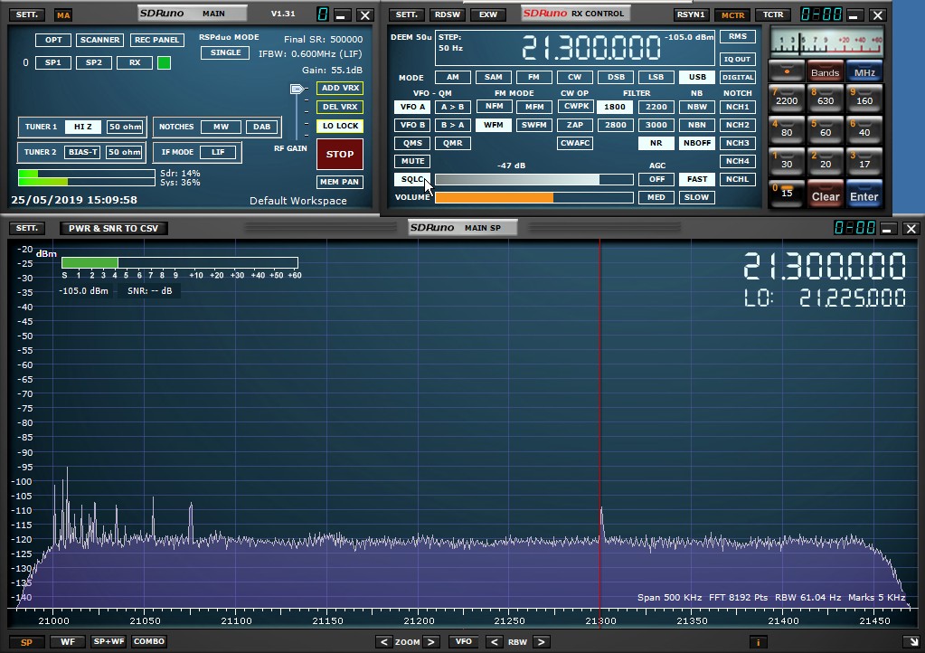Select the 15 band key
Viewport: 925px width, 653px height.
coord(787,194)
